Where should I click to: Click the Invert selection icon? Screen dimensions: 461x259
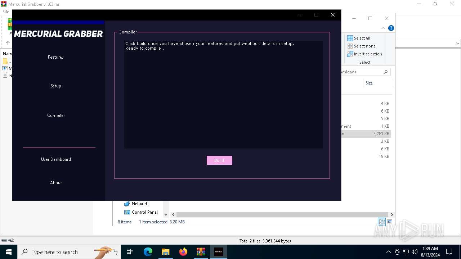tap(350, 54)
